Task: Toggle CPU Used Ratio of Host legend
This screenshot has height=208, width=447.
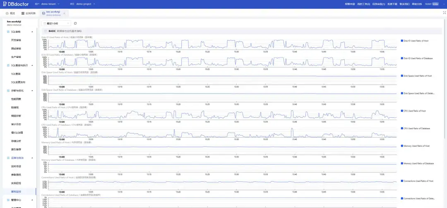Action: click(x=413, y=111)
